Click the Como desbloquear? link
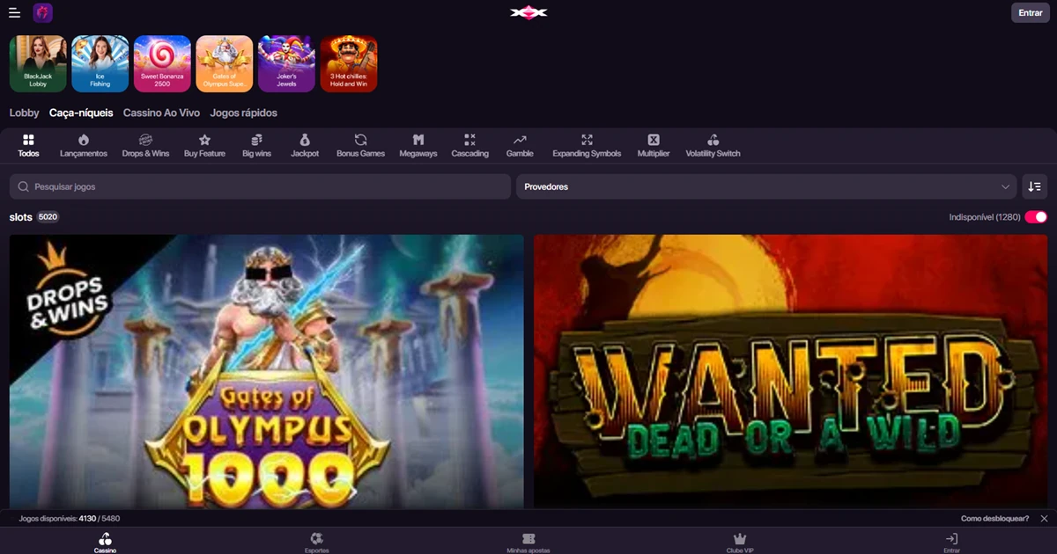The height and width of the screenshot is (554, 1057). pyautogui.click(x=994, y=519)
